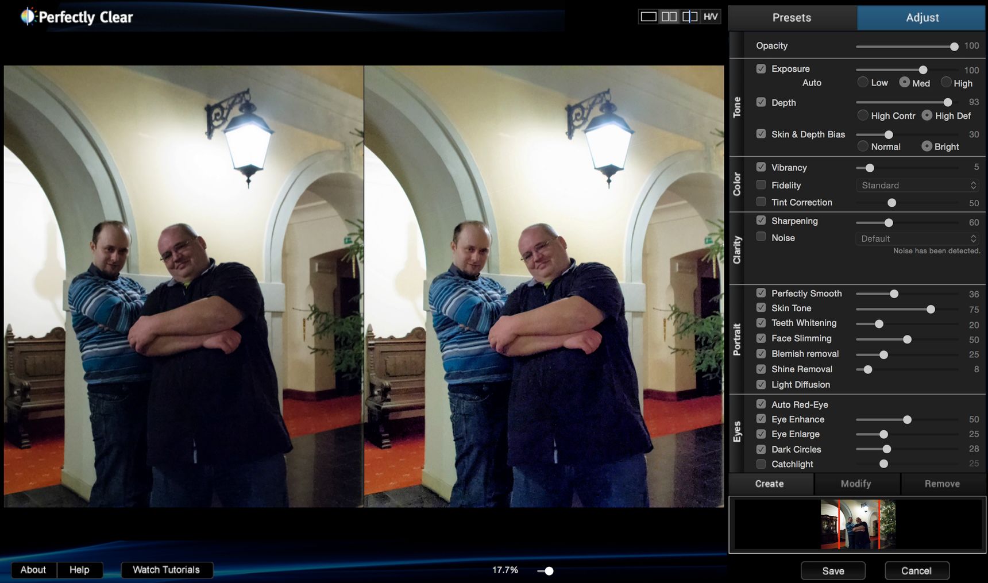Click the Modify preset button
The height and width of the screenshot is (583, 988).
tap(856, 484)
